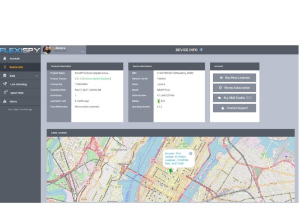Image resolution: width=299 pixels, height=224 pixels.
Task: Click the Data database icon
Action: (x=4, y=76)
